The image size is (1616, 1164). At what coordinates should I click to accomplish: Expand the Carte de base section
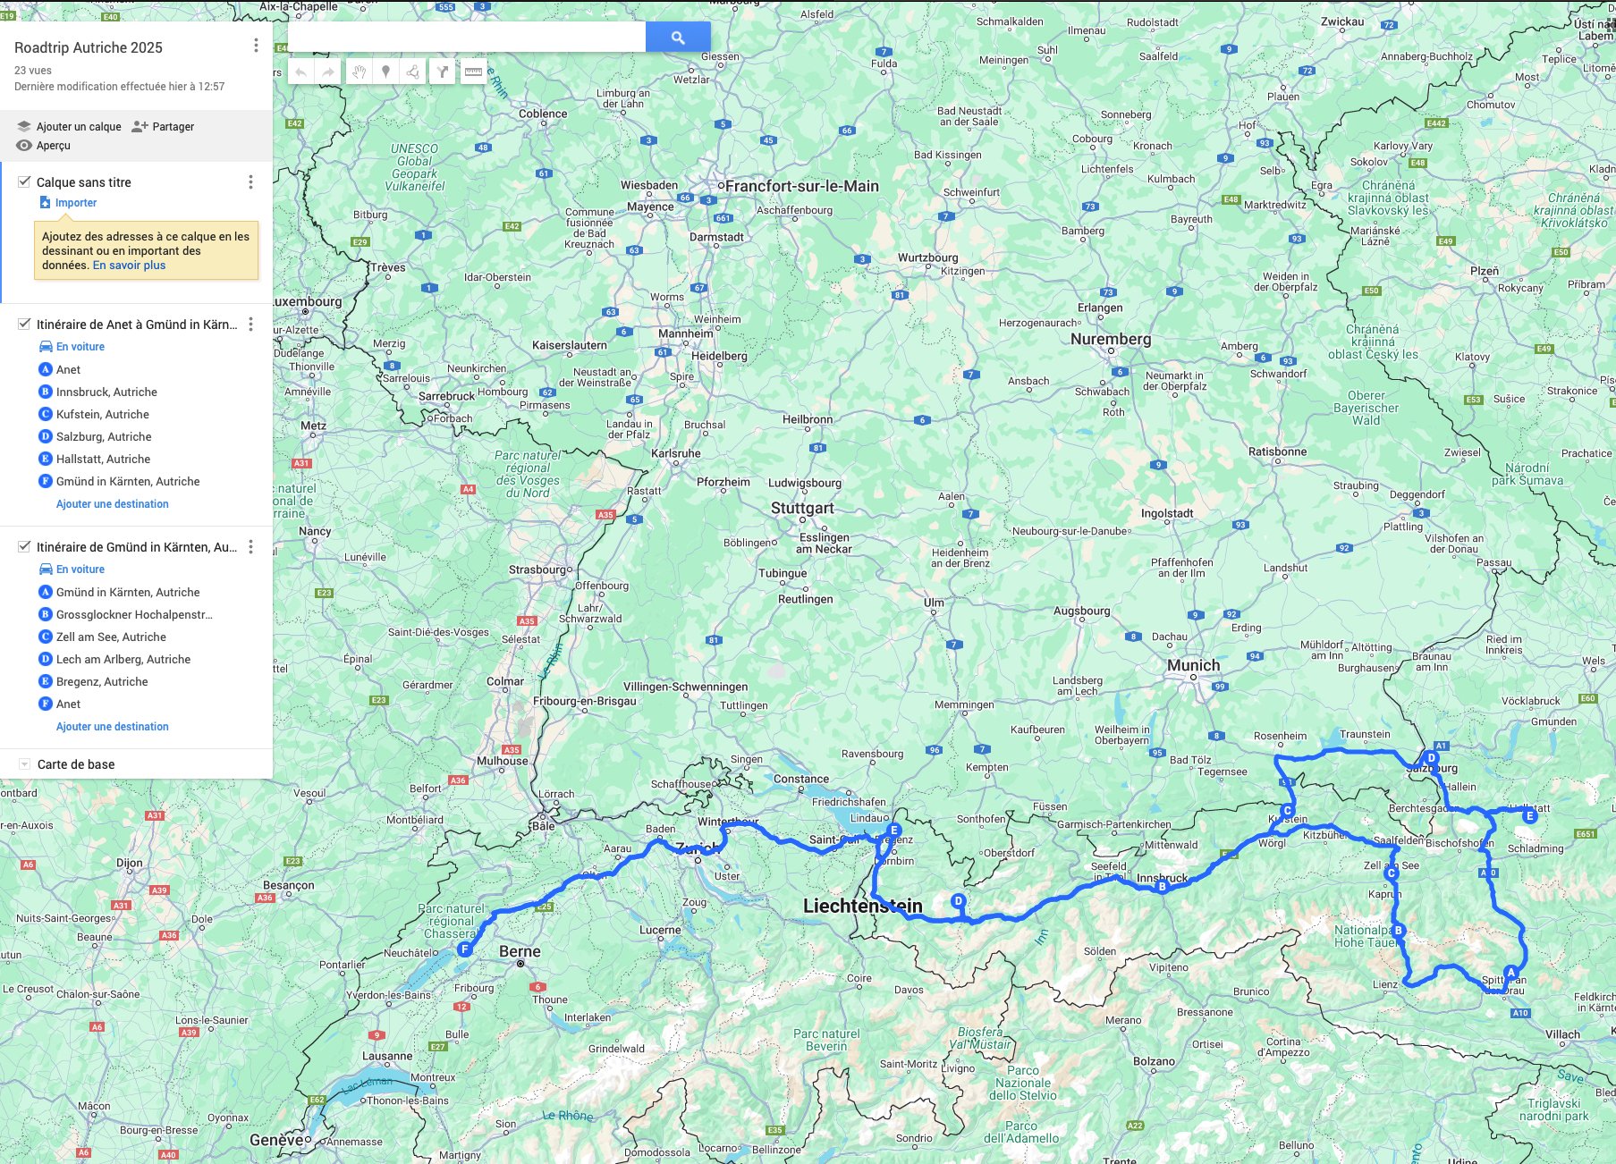pos(24,764)
